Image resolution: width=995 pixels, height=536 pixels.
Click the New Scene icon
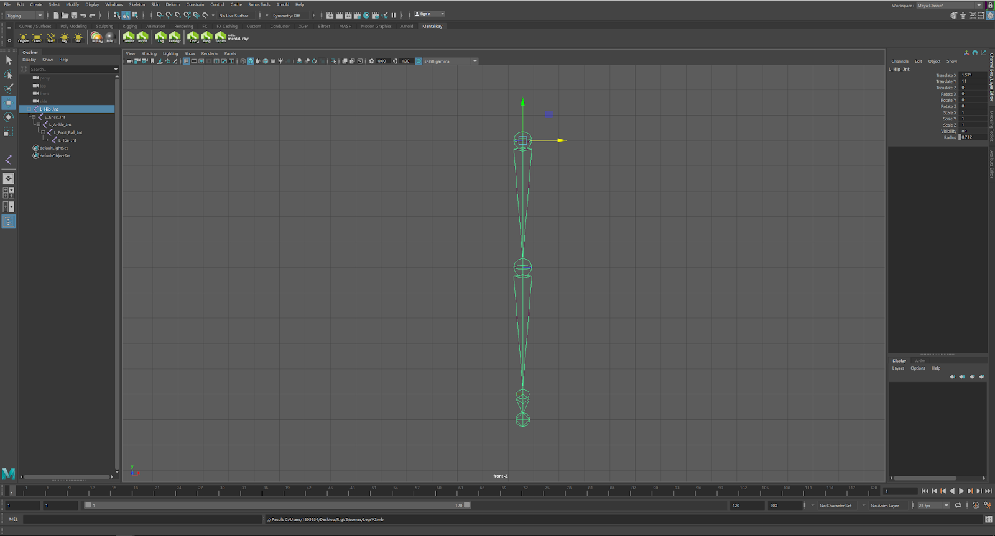pos(56,16)
